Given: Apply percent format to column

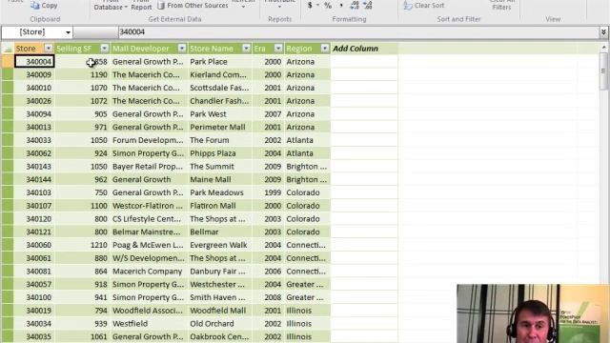Looking at the screenshot, I should coord(328,6).
